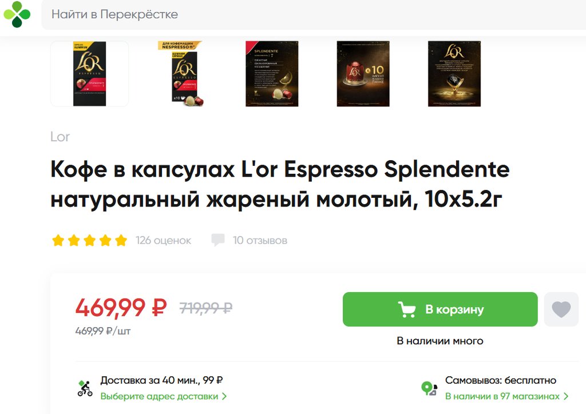Click the Perekrestok clover logo
586x414 pixels.
[17, 14]
